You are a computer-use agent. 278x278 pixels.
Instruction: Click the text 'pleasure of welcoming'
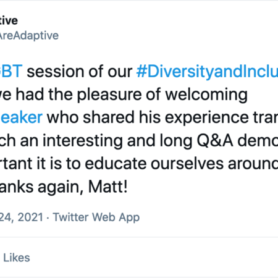(162, 95)
